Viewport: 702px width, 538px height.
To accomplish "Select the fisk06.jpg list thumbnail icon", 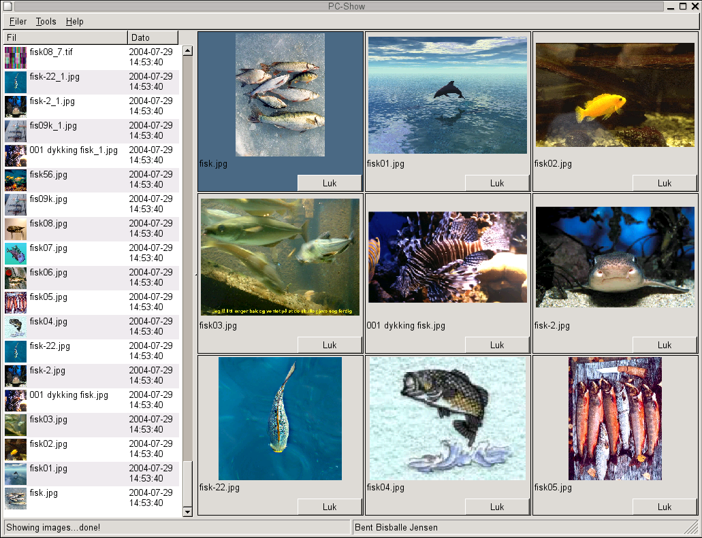I will [x=15, y=278].
